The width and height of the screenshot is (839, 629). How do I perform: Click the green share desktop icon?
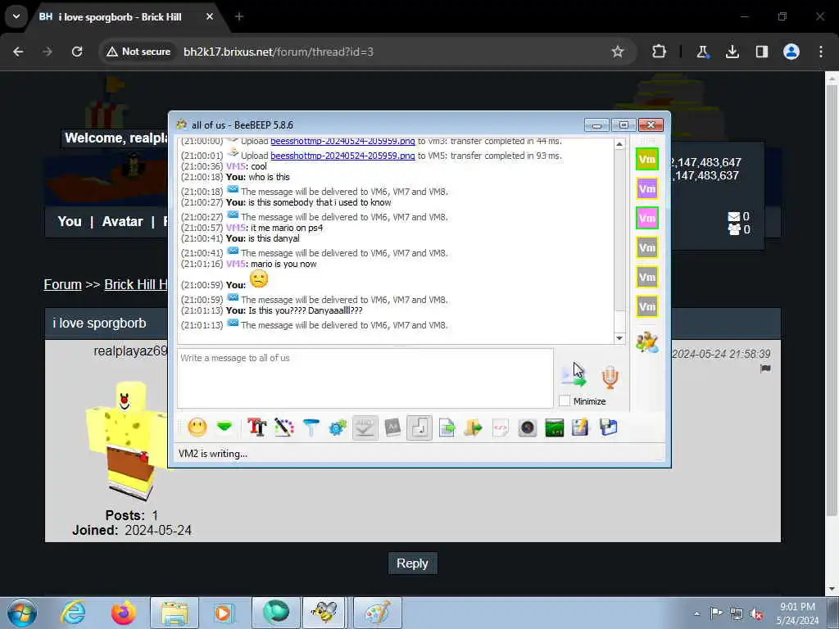(x=555, y=428)
